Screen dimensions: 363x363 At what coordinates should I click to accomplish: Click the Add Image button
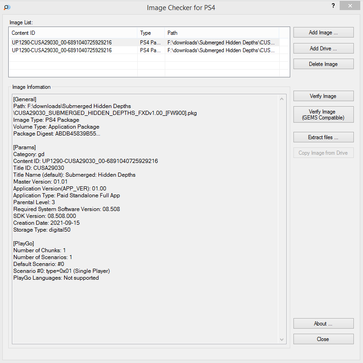point(324,33)
